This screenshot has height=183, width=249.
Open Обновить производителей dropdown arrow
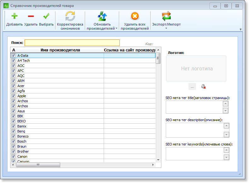pos(116,28)
